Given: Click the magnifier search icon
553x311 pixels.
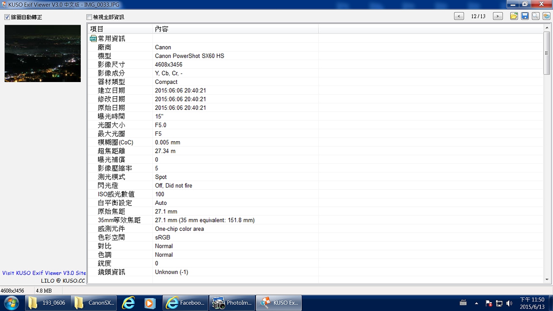Looking at the screenshot, I should pos(536,16).
